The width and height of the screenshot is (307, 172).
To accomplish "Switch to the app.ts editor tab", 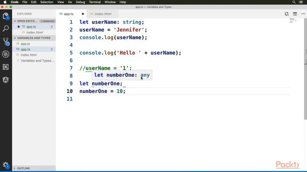I will [69, 14].
